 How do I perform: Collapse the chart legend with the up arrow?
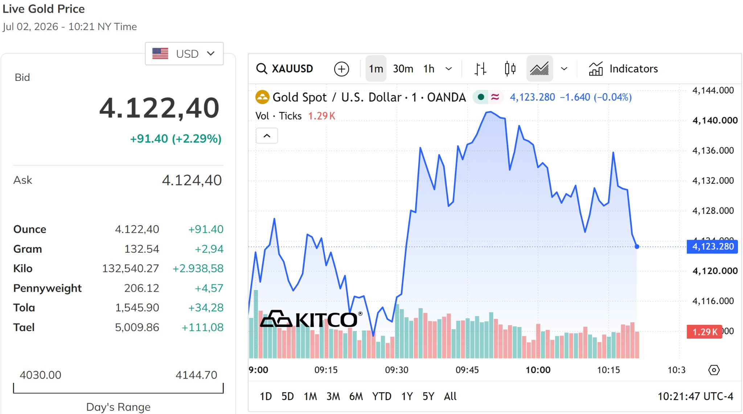click(x=267, y=136)
